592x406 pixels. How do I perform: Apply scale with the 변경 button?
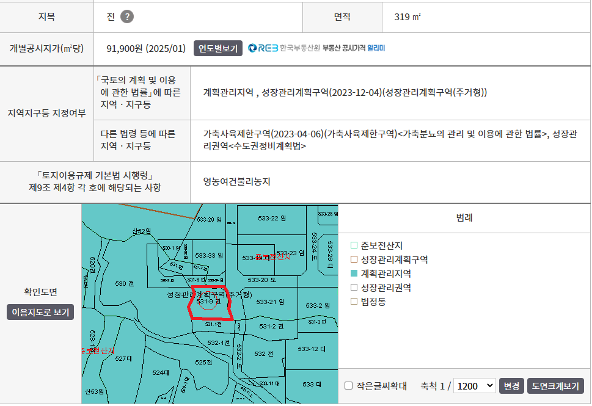511,386
